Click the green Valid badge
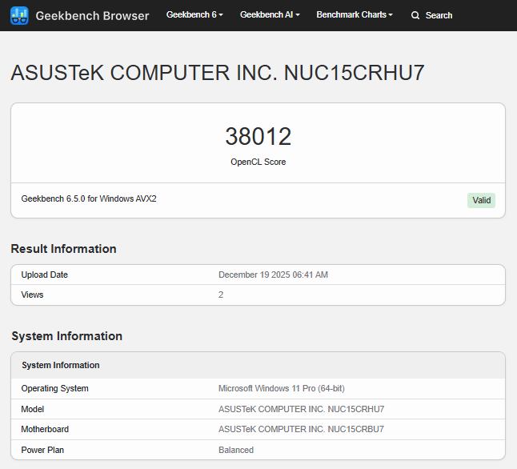 (x=481, y=200)
